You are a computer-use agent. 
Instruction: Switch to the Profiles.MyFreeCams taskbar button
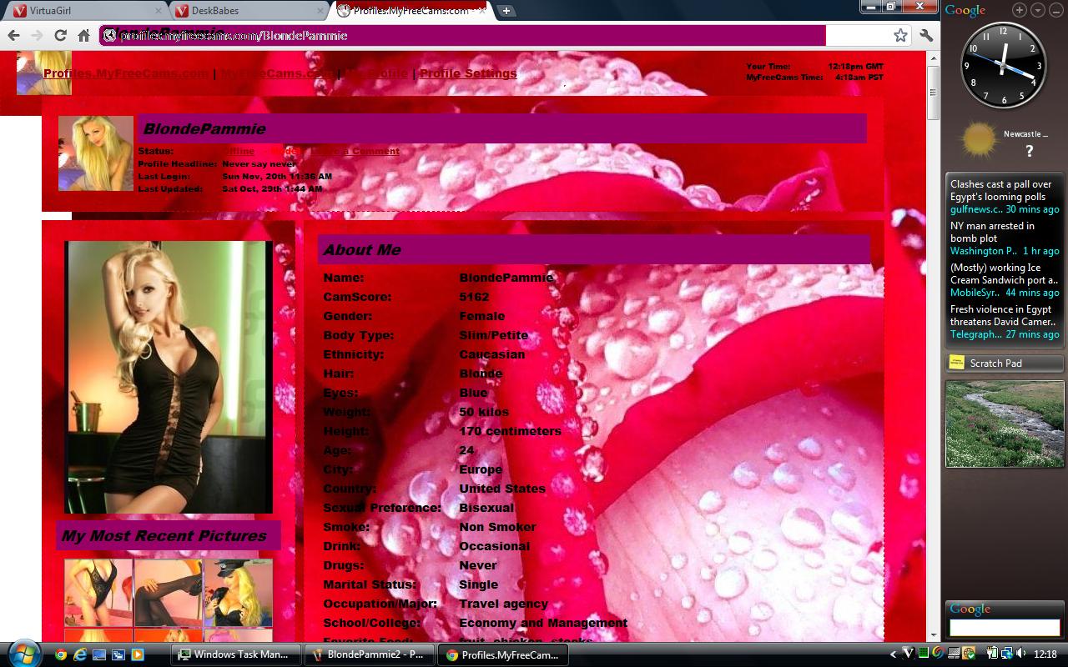click(x=504, y=654)
